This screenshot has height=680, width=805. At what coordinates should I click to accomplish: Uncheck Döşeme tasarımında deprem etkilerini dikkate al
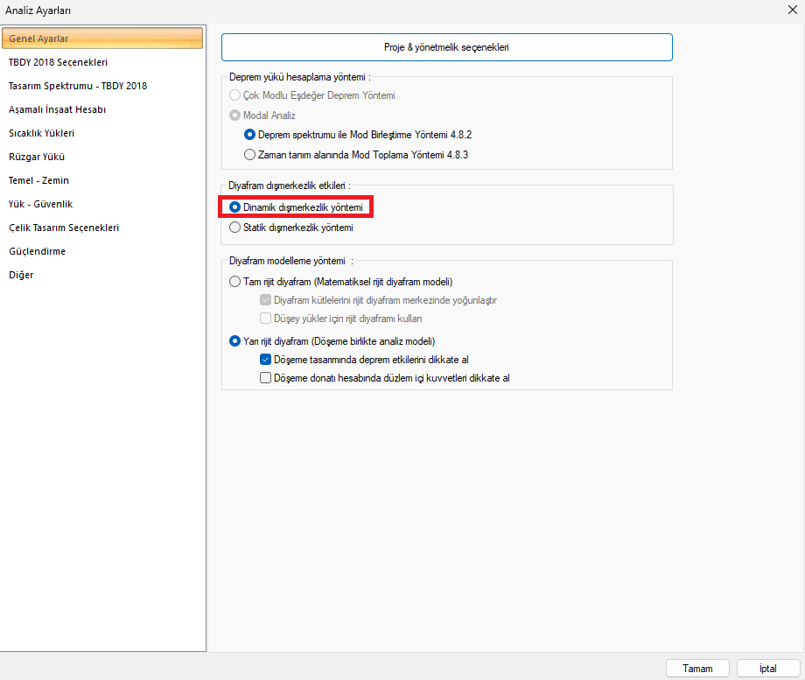tap(266, 359)
